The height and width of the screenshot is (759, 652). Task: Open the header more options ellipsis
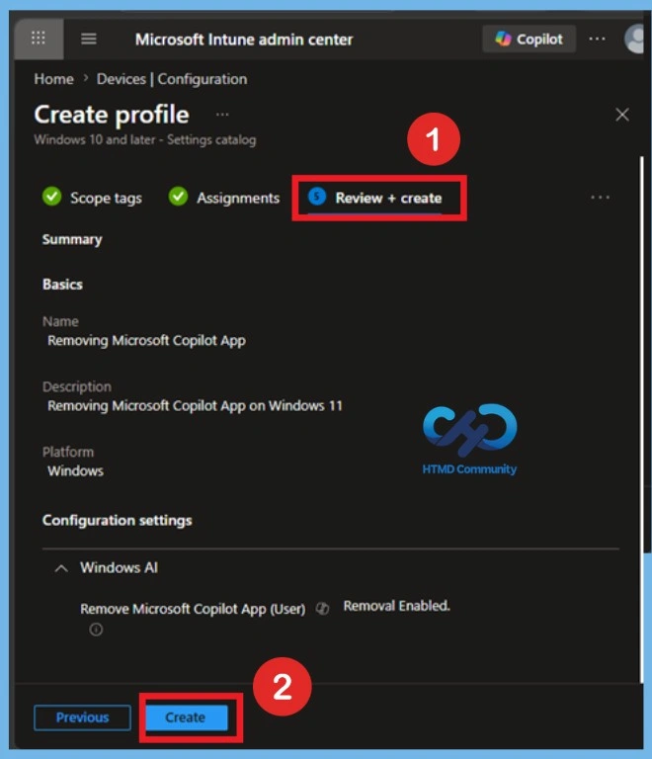click(597, 39)
